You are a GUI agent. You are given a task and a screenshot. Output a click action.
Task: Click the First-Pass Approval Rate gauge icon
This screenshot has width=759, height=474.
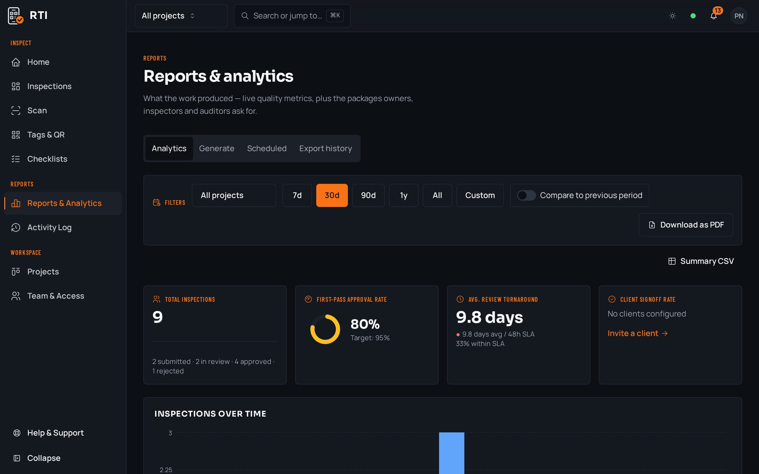[x=308, y=299]
